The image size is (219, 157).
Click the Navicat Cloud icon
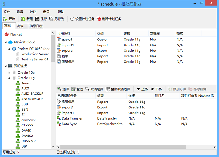point(10,42)
